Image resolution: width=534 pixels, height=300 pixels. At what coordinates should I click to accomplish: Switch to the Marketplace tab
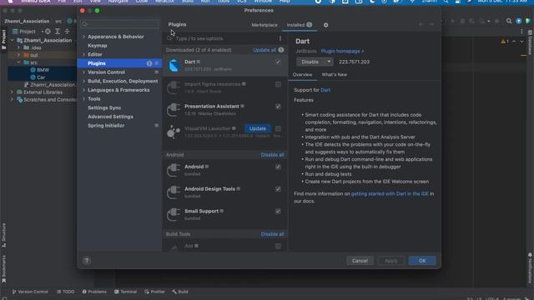click(264, 25)
